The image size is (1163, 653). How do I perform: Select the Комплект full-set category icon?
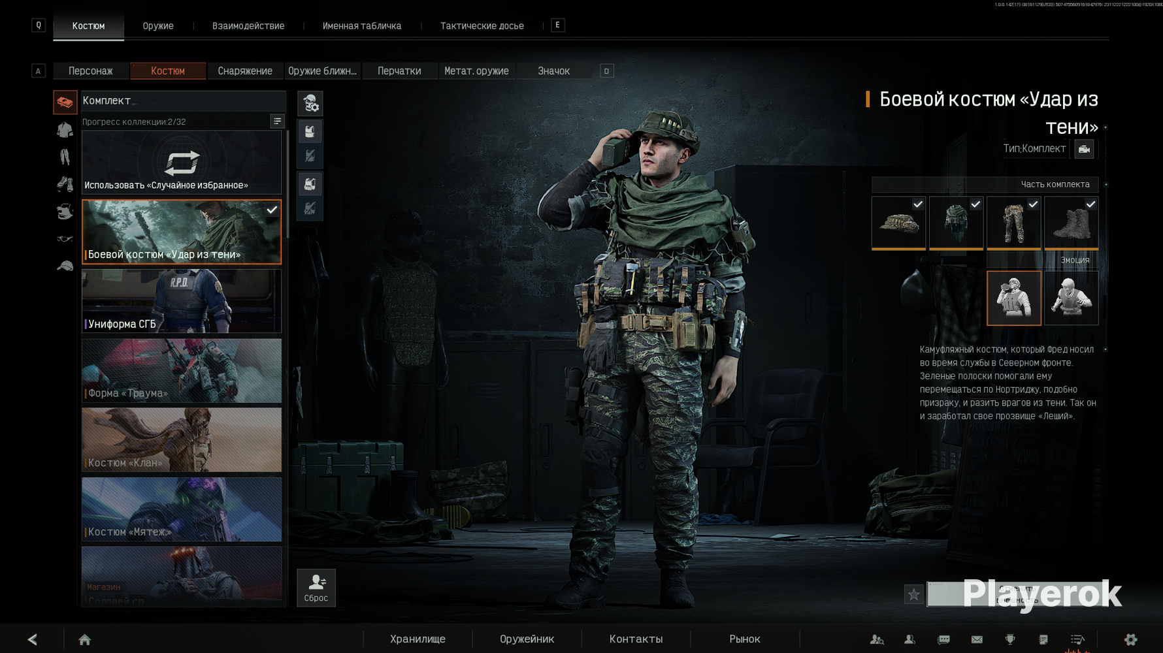click(x=65, y=102)
